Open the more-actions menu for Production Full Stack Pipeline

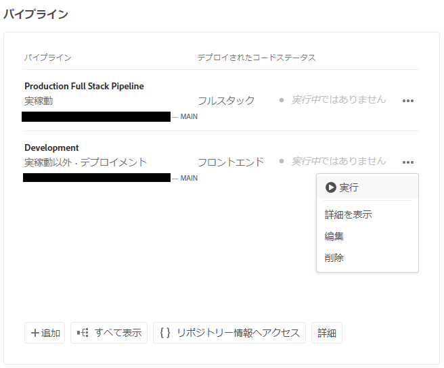coord(407,101)
